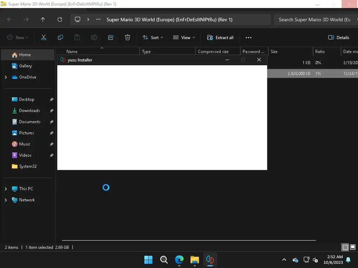Open the network tray icon

[x=306, y=260]
